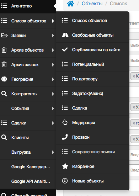Open the География sidebar item label

[x=22, y=79]
